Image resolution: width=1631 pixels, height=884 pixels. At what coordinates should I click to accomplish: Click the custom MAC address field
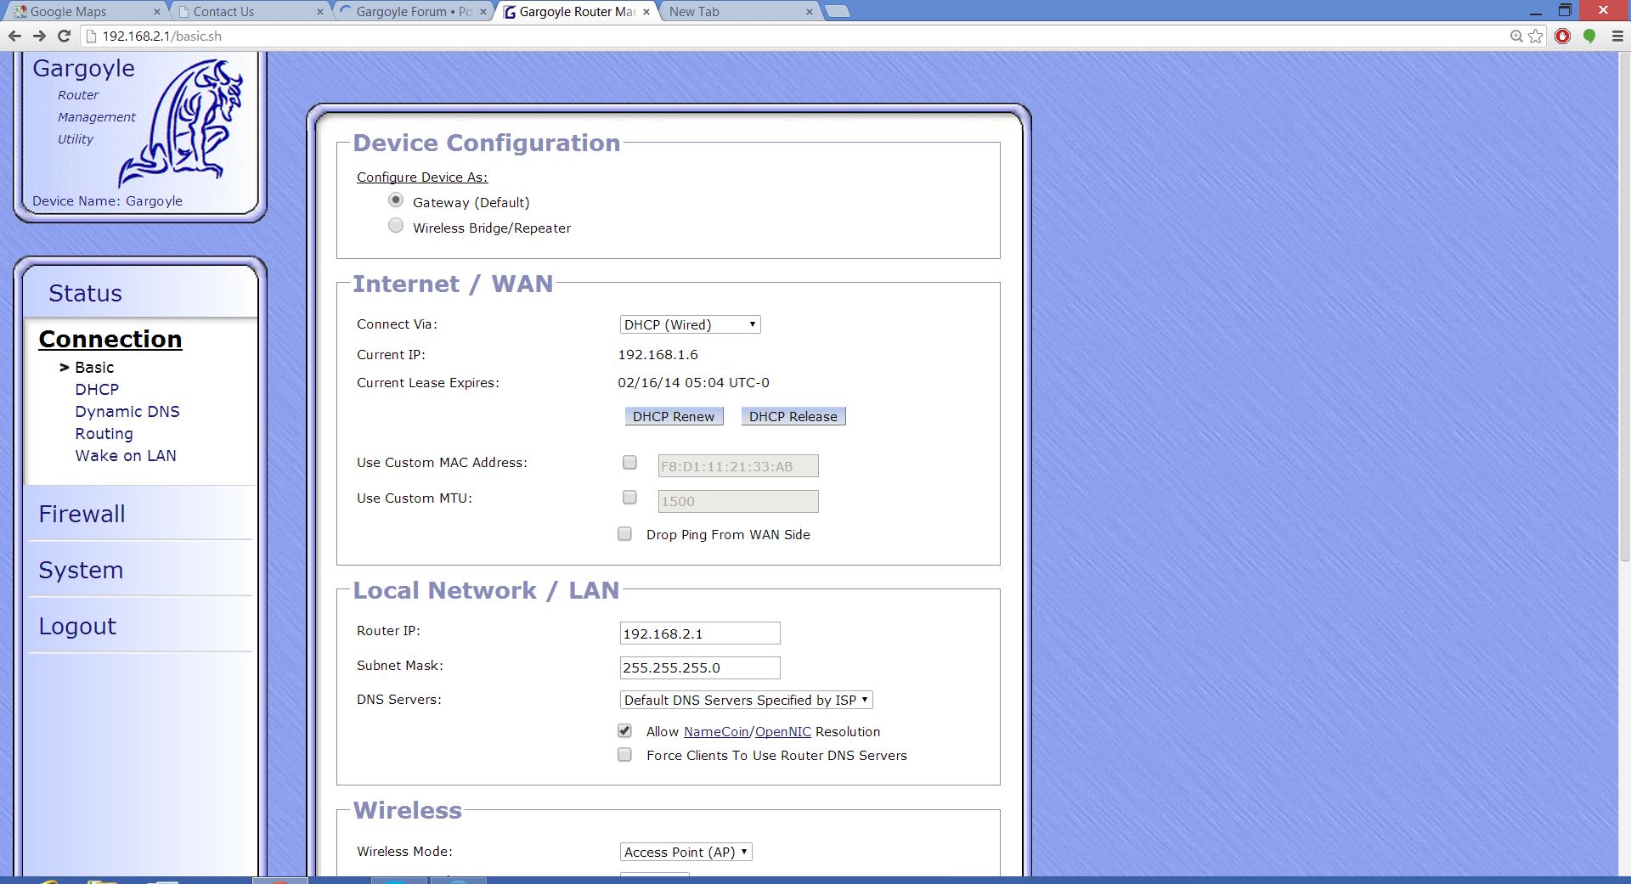(x=738, y=466)
